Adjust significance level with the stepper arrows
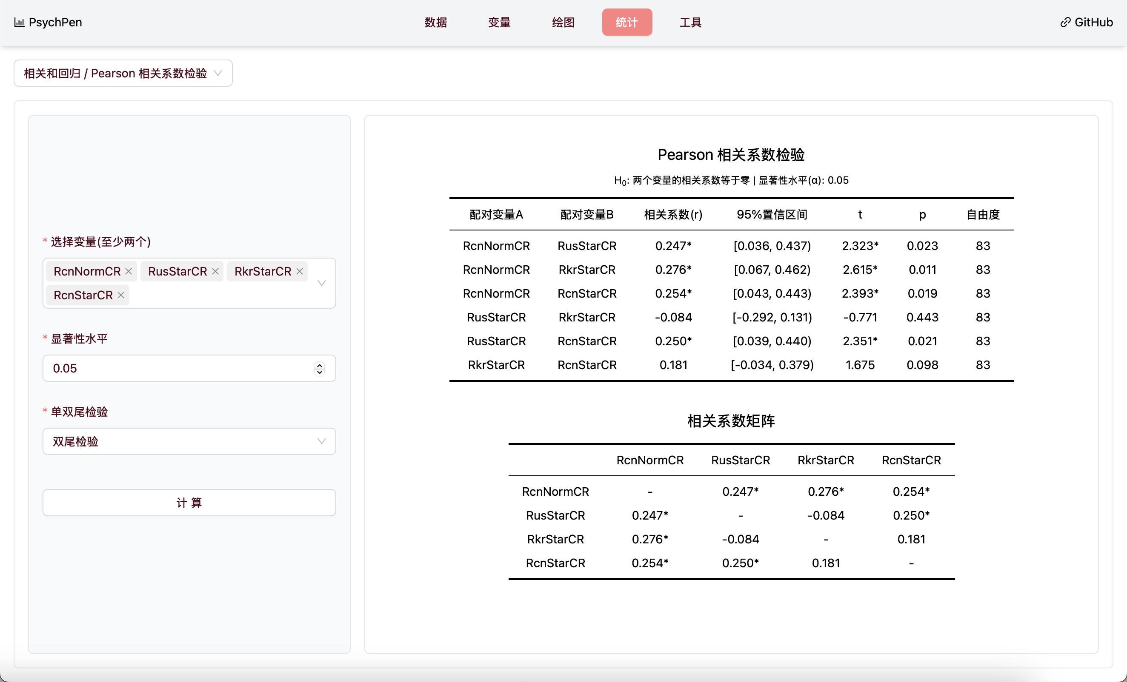 point(320,368)
